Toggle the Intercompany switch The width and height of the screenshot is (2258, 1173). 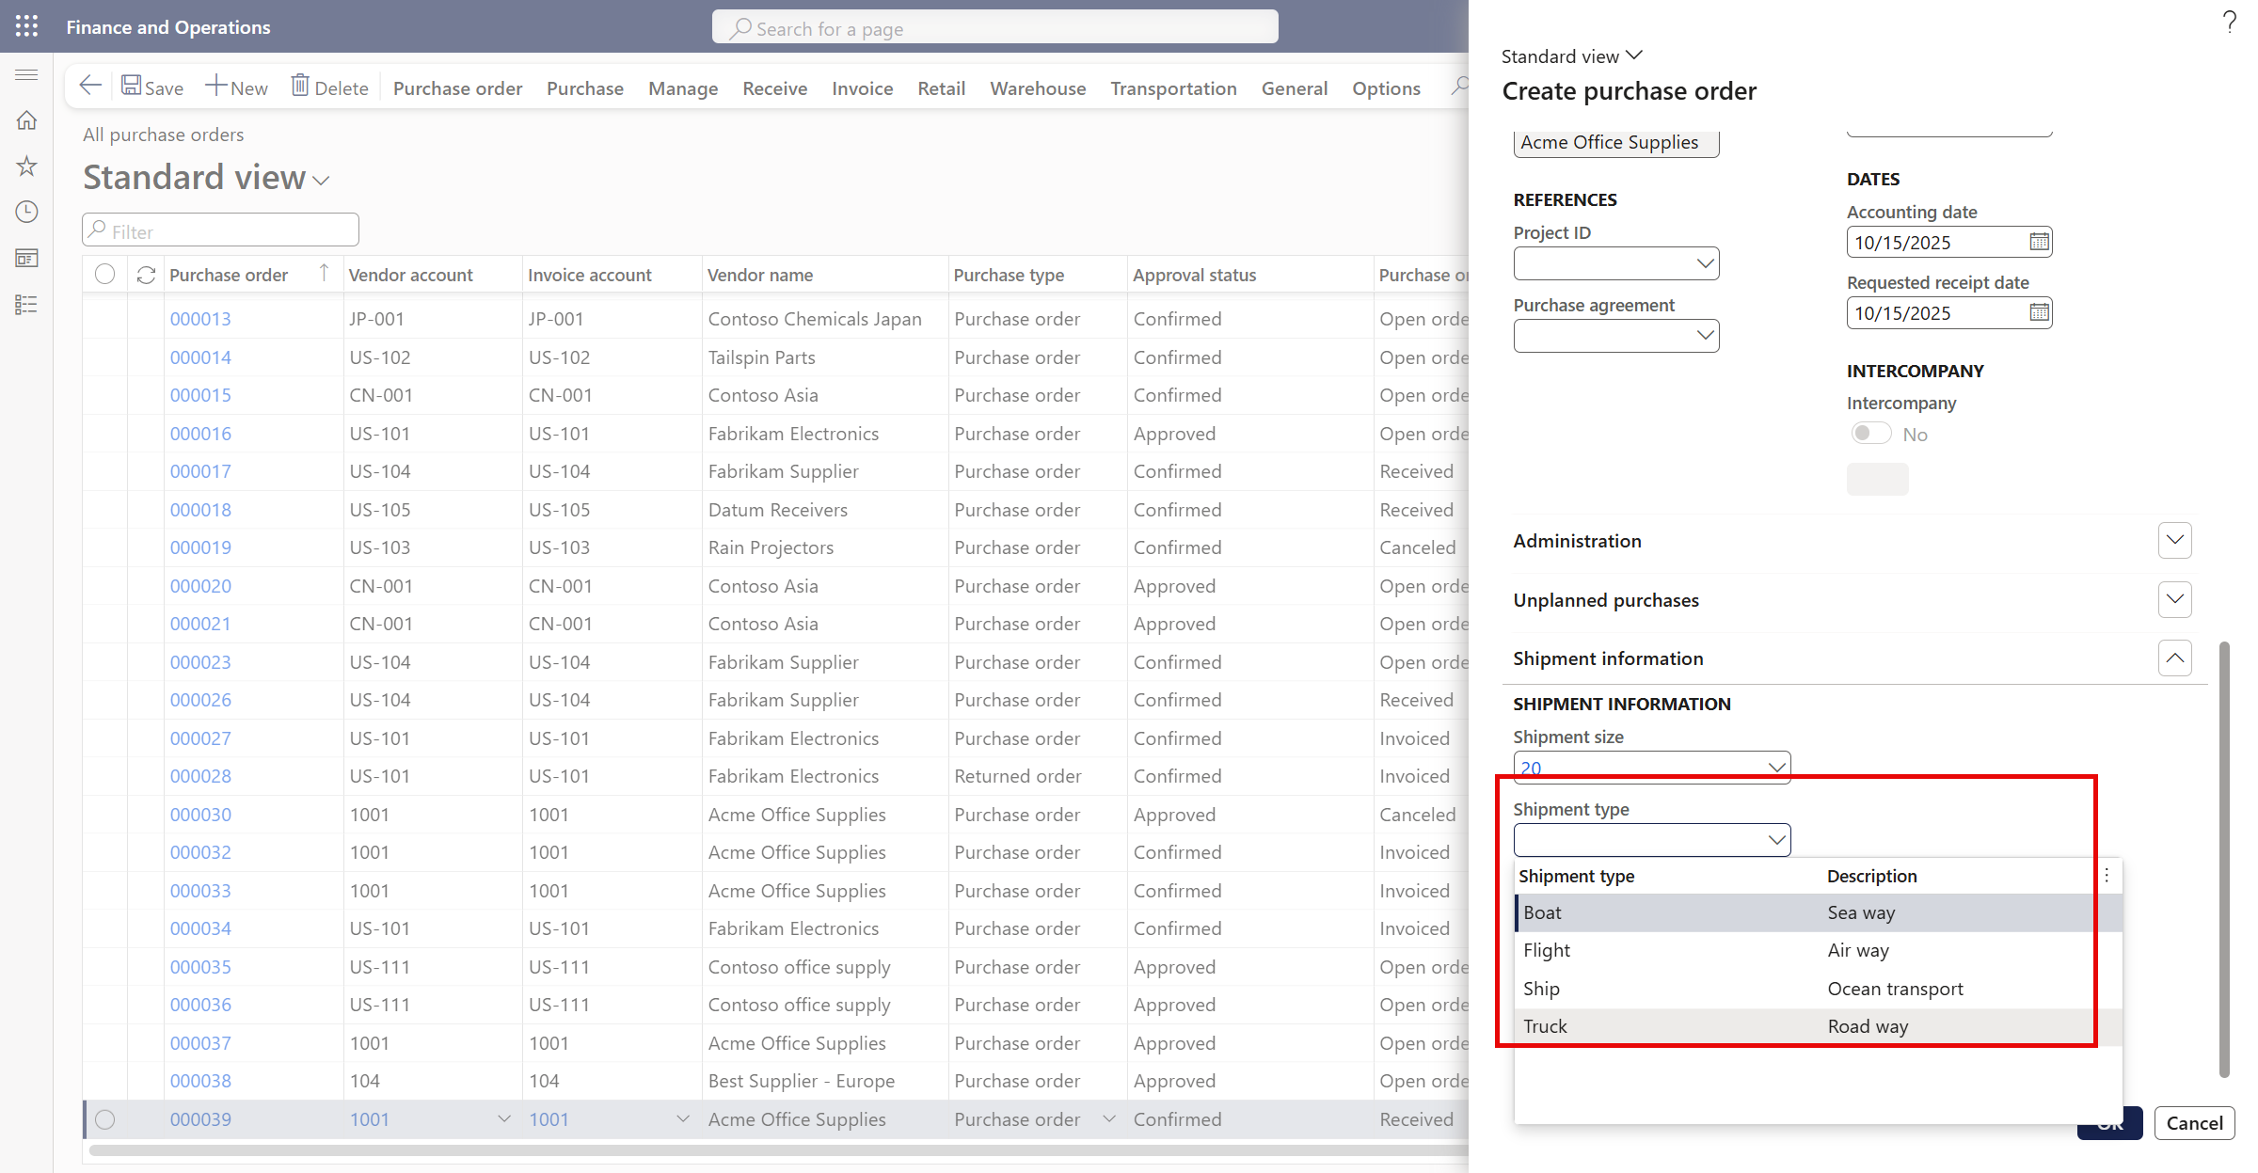tap(1870, 434)
